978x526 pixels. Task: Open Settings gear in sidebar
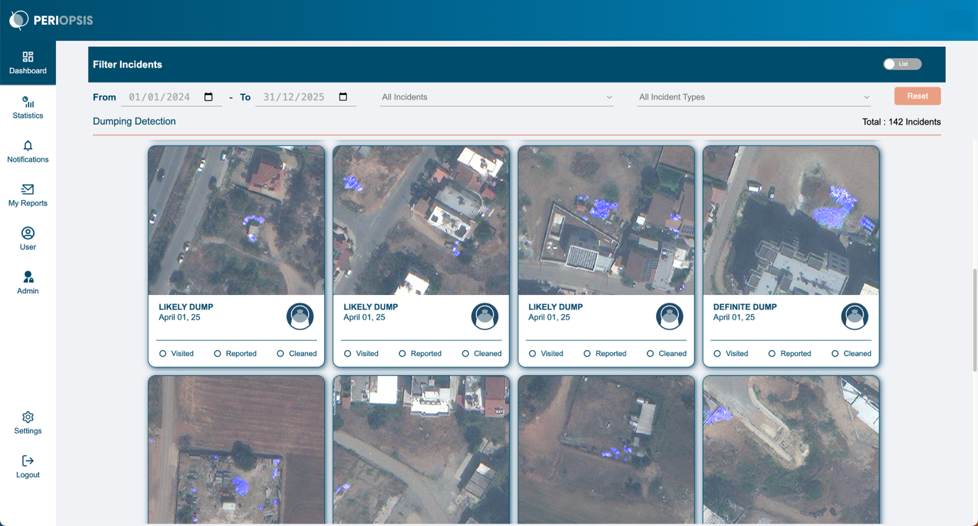28,418
